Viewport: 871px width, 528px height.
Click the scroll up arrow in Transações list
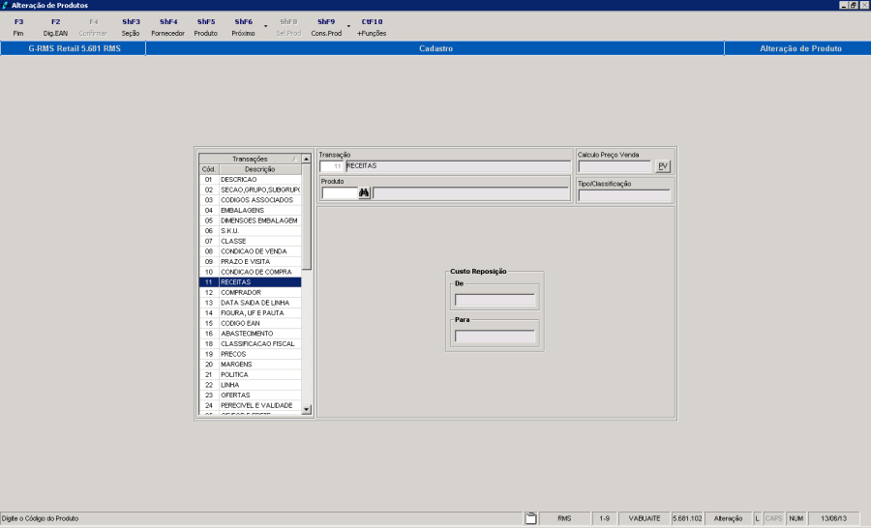pyautogui.click(x=307, y=159)
